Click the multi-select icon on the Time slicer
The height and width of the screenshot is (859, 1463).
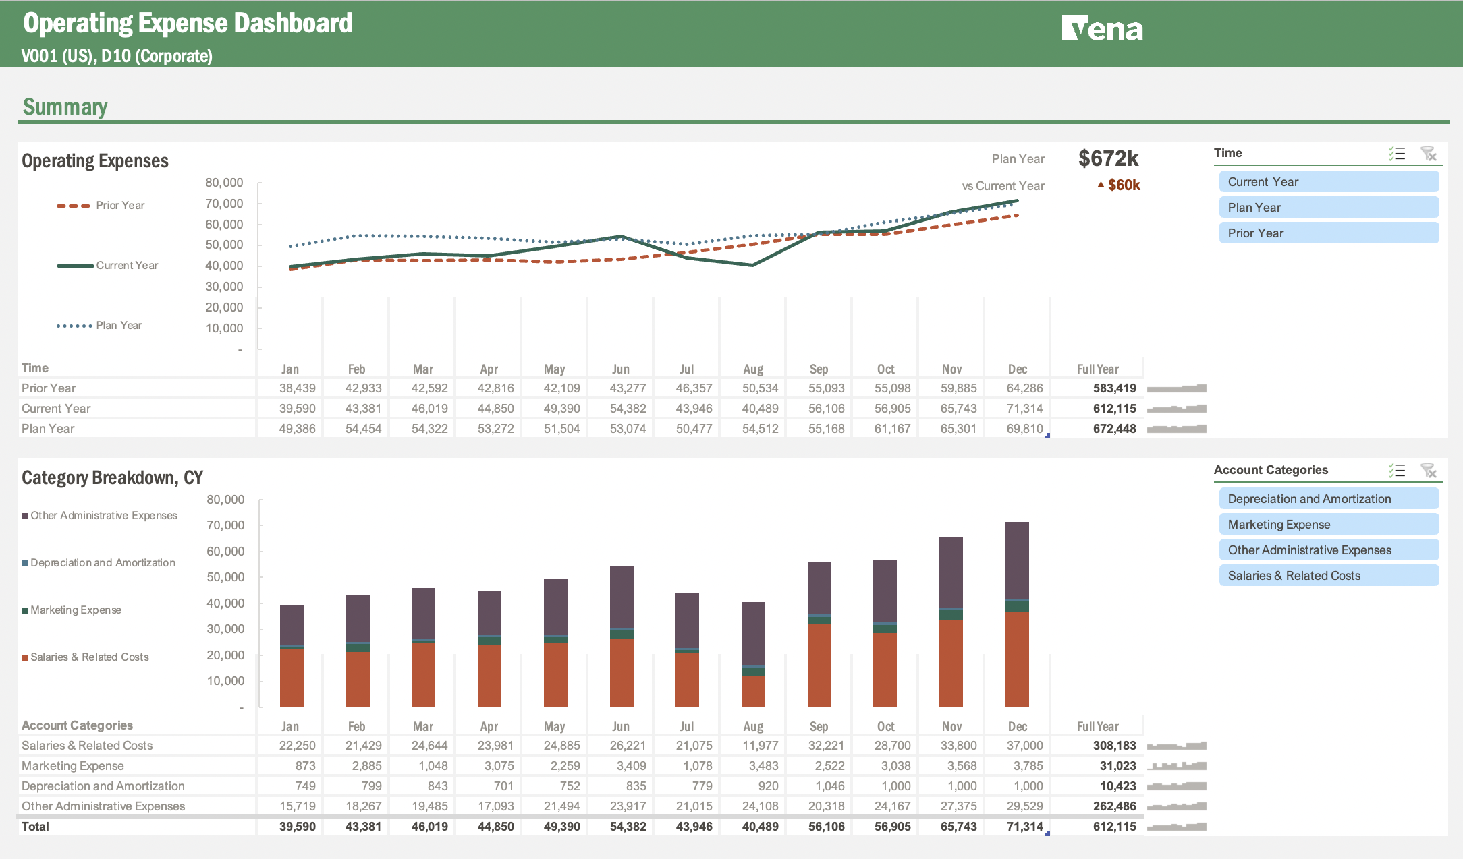point(1396,154)
